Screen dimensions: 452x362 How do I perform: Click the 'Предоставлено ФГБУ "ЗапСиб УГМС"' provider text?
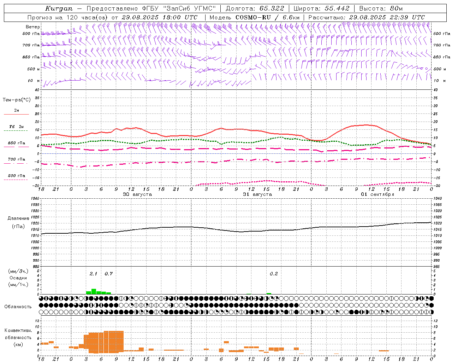point(151,8)
